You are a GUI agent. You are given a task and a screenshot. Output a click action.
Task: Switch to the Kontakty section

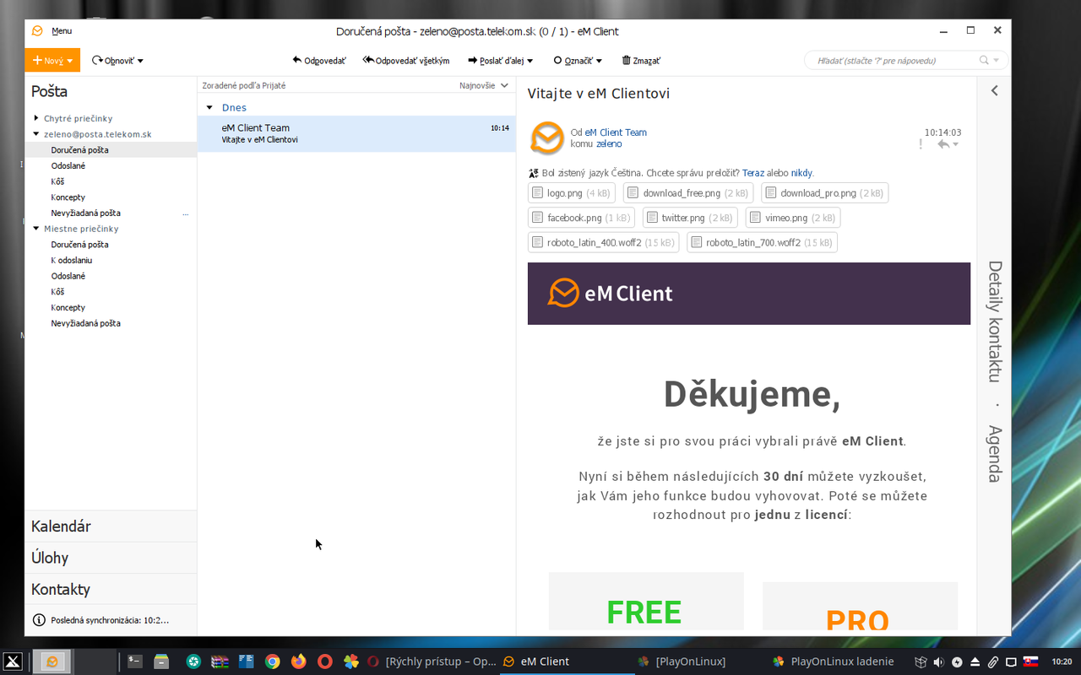pos(111,589)
